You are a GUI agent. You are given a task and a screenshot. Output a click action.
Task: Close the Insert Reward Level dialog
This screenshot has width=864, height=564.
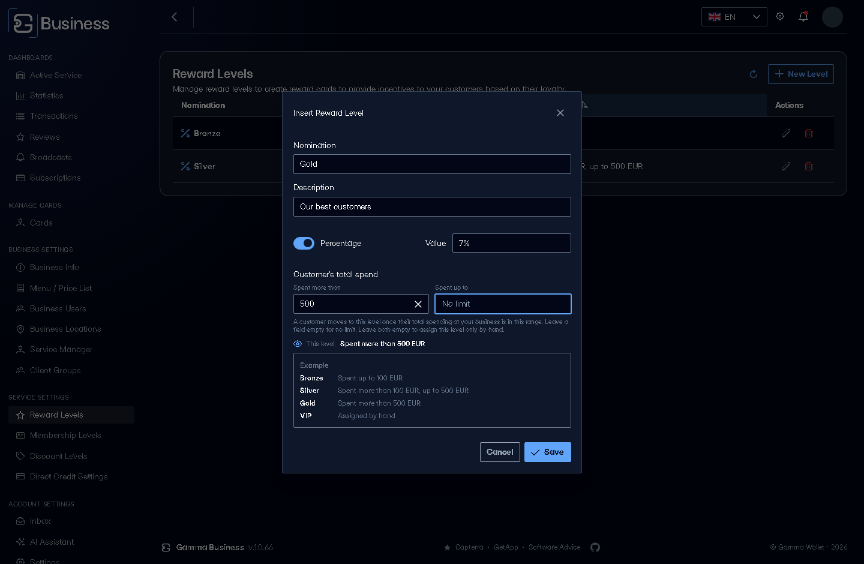click(x=560, y=113)
